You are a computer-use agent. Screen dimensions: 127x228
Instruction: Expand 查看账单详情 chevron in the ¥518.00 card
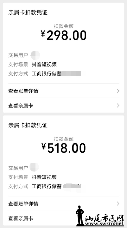point(118,204)
